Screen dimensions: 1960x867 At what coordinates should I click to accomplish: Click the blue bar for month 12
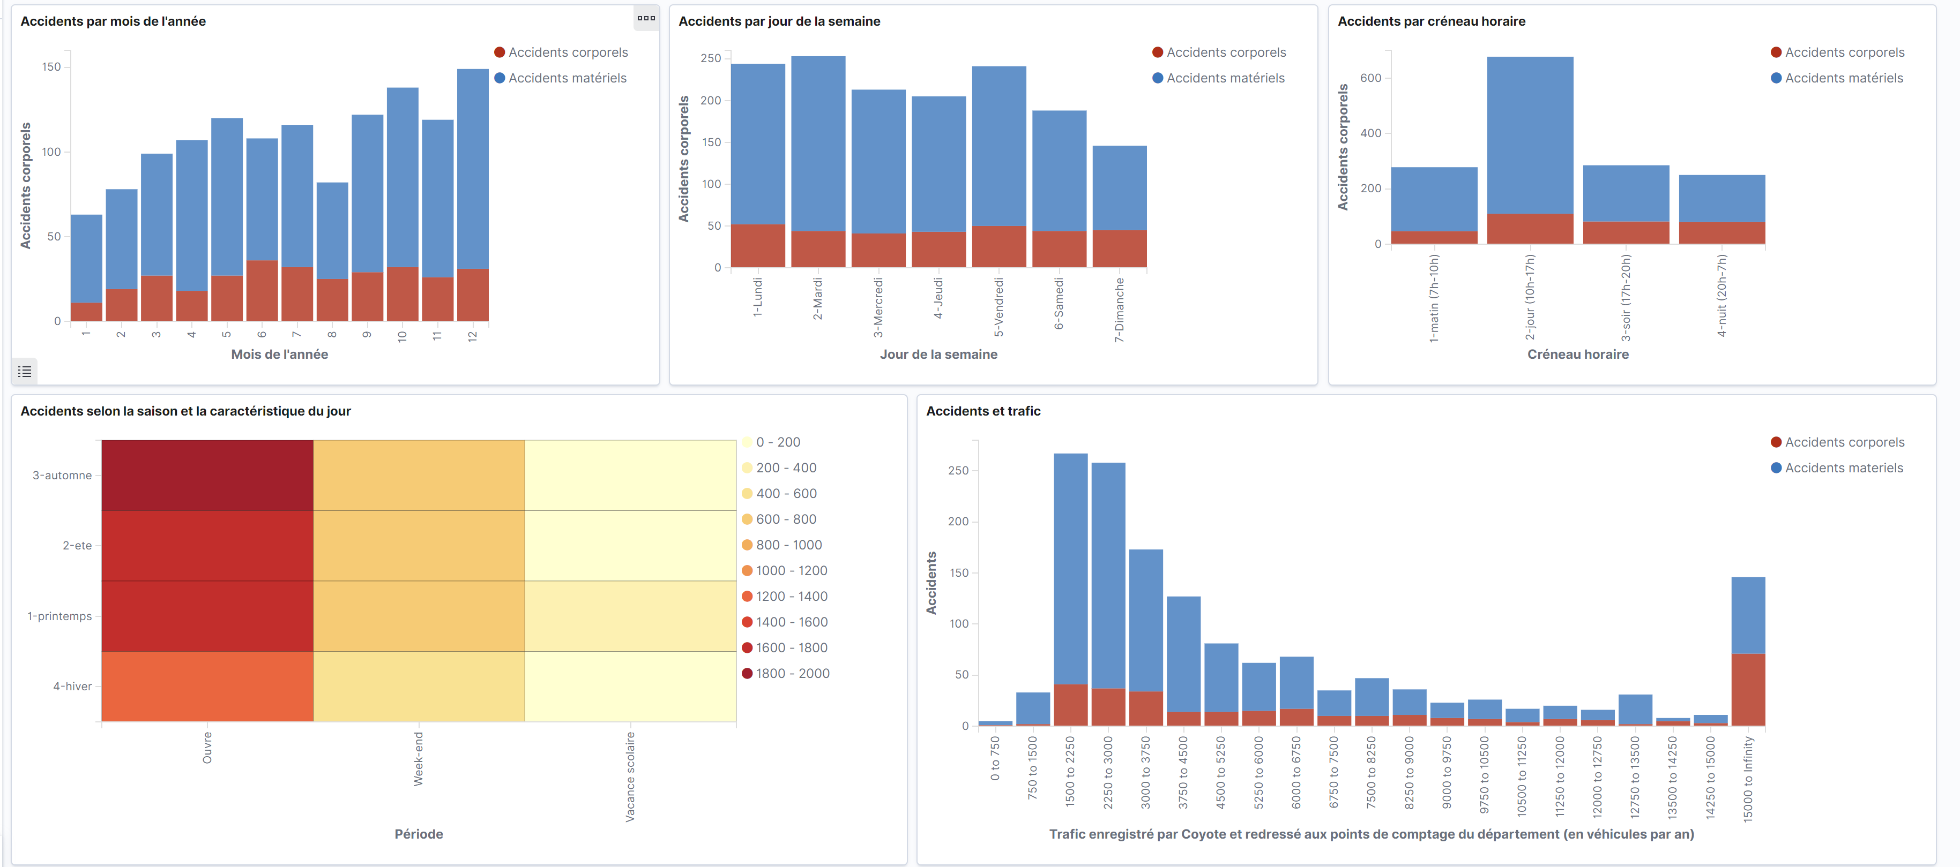point(473,169)
